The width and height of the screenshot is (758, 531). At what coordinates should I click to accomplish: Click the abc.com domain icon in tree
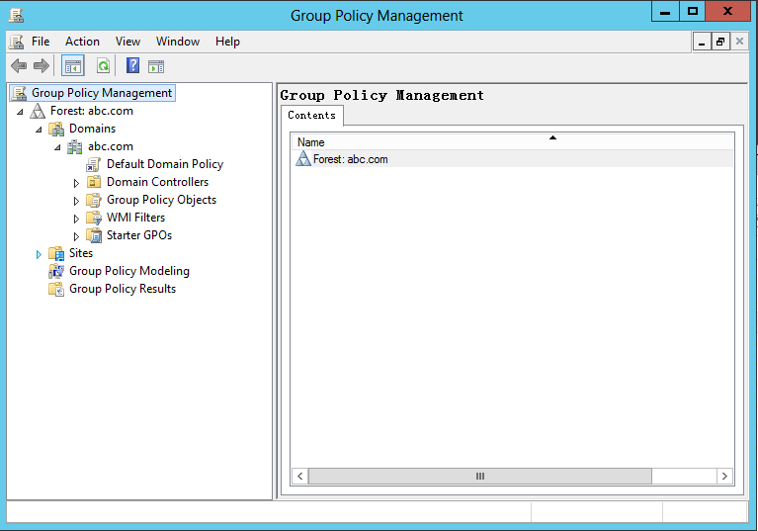pyautogui.click(x=74, y=146)
